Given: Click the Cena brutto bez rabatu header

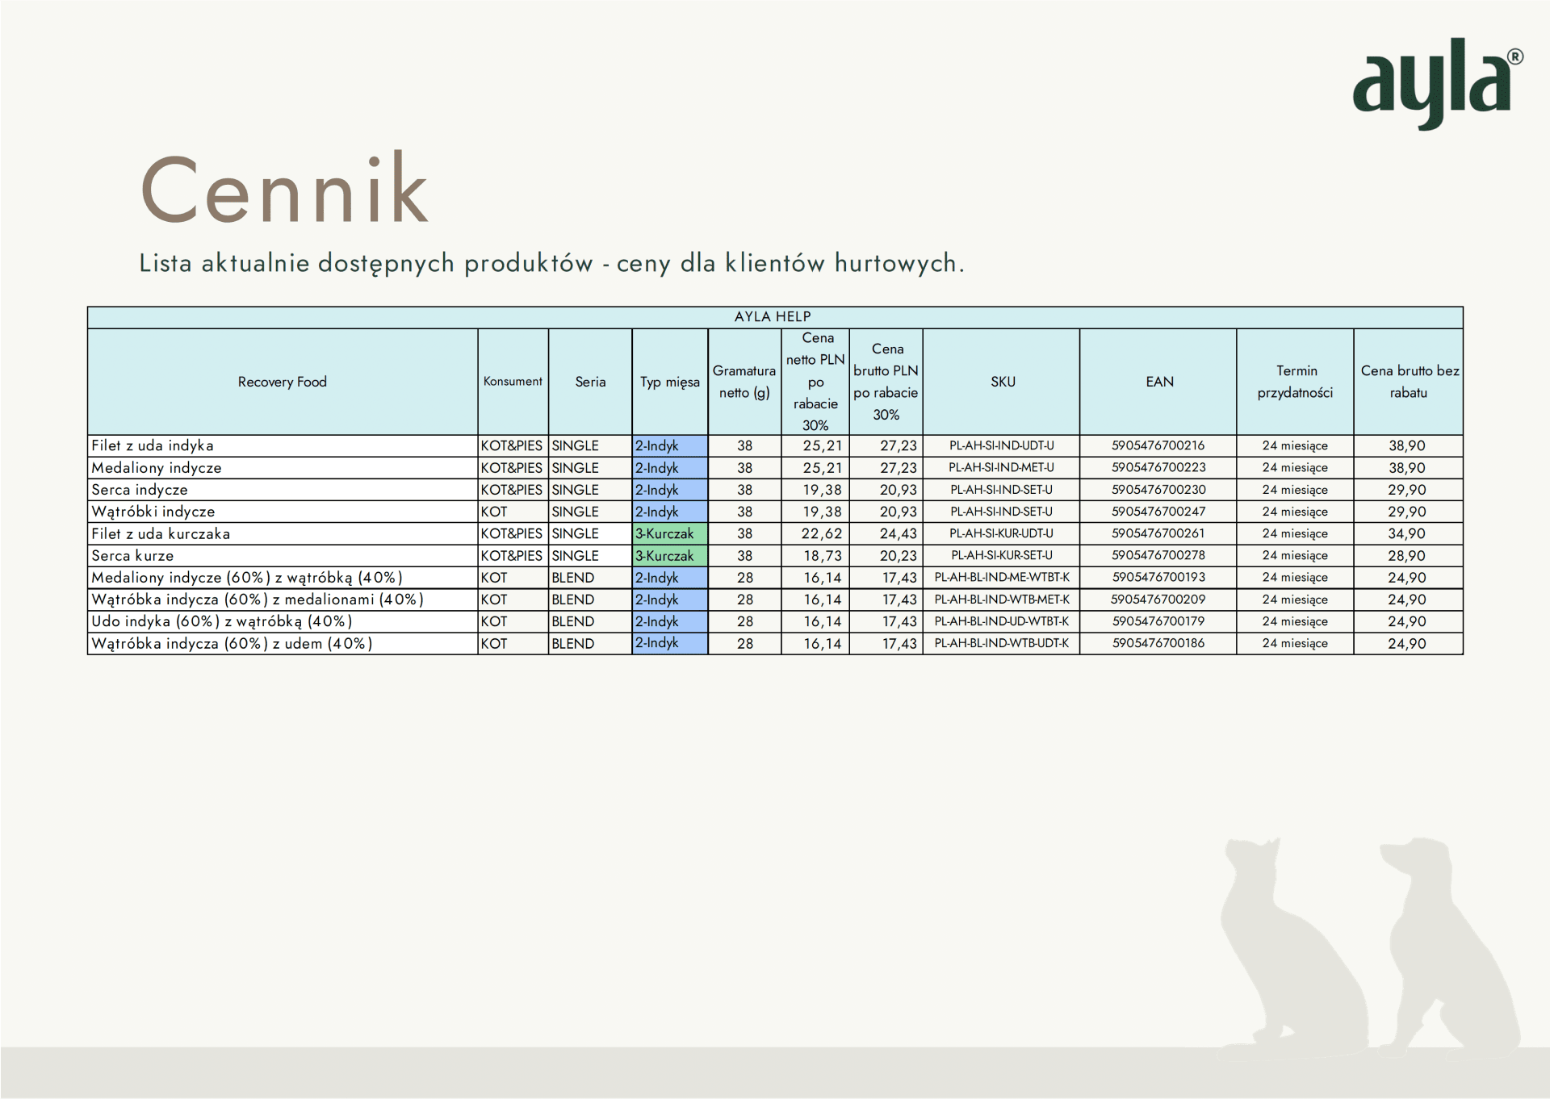Looking at the screenshot, I should point(1409,382).
